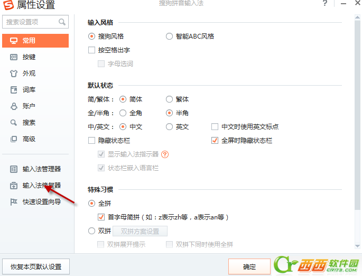Viewport: 362px width, 276px height.
Task: Click the Sogou logo in title bar
Action: coord(8,5)
